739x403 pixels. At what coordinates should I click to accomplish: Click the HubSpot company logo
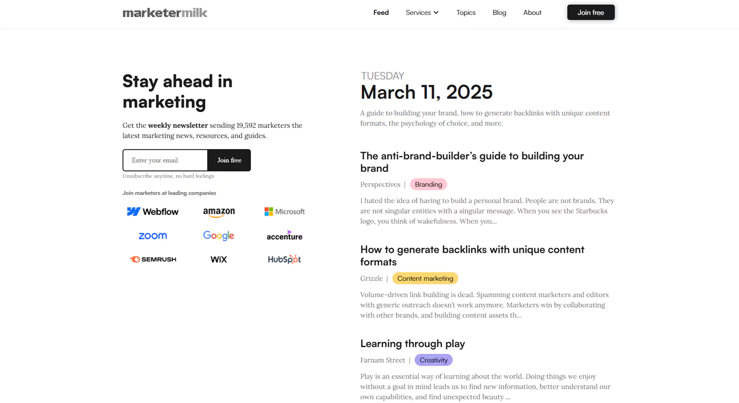pyautogui.click(x=284, y=260)
